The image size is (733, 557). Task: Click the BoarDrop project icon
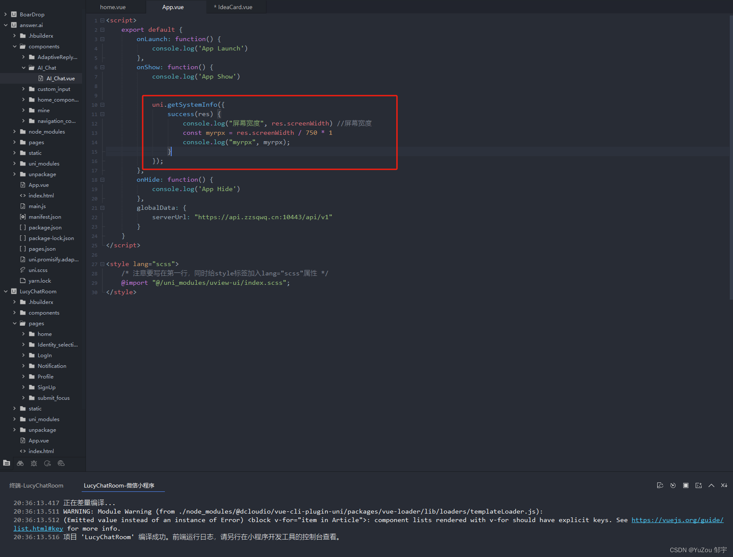click(x=14, y=14)
